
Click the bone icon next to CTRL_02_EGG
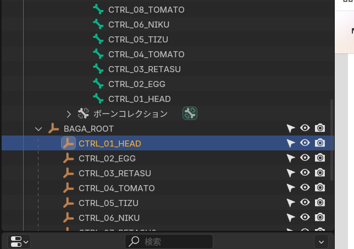(98, 84)
